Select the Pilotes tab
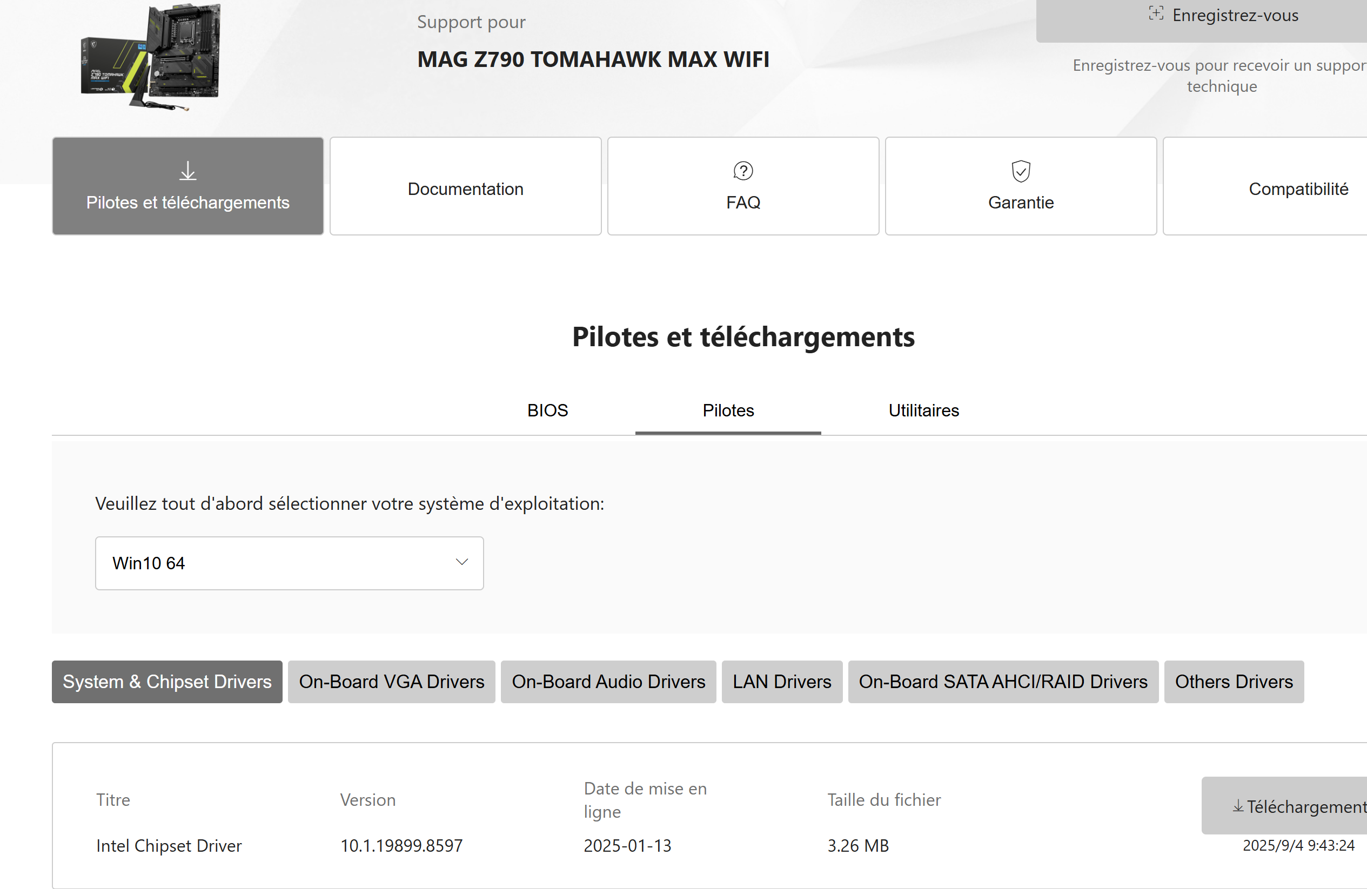The height and width of the screenshot is (889, 1367). point(728,410)
